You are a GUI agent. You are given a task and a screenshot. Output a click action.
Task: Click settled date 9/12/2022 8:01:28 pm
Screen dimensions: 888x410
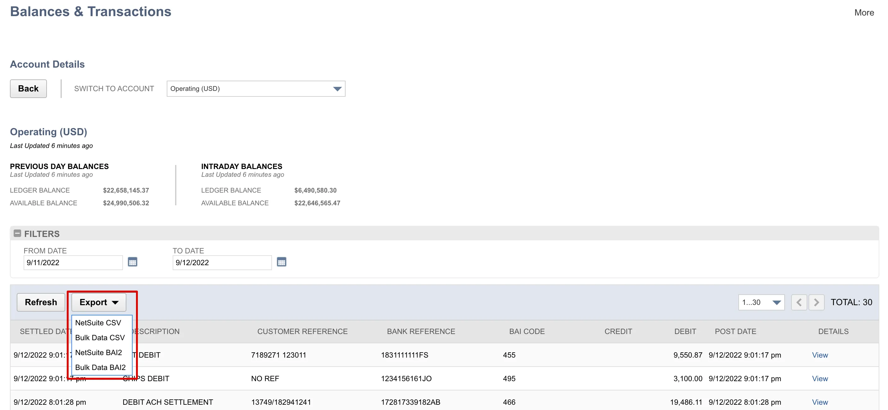point(50,402)
